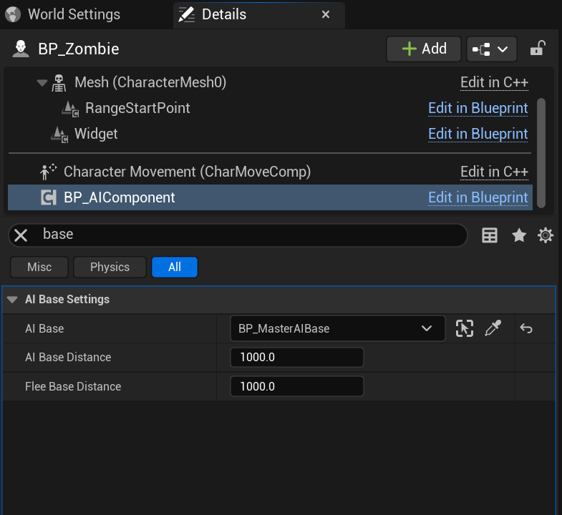The height and width of the screenshot is (515, 562).
Task: Collapse the Mesh (CharacterMesh0) tree node
Action: click(42, 83)
